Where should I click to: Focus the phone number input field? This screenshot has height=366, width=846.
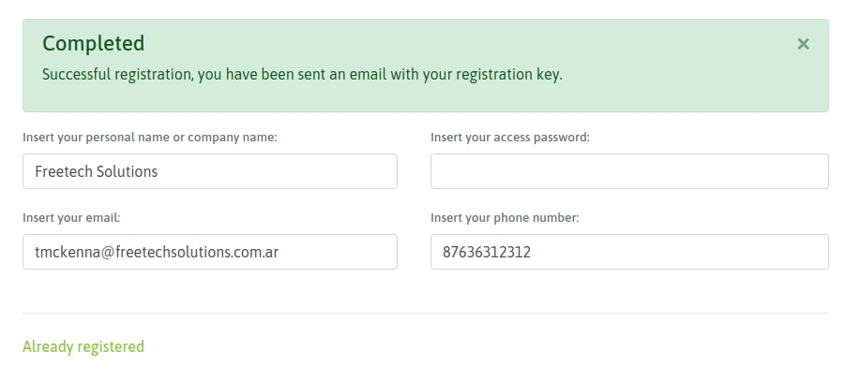coord(629,252)
